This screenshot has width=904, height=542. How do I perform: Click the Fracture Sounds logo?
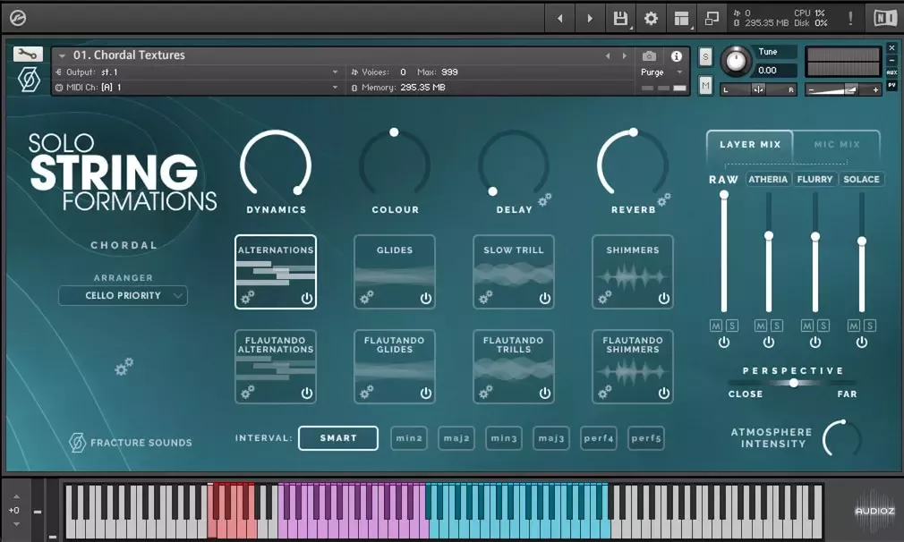[x=130, y=443]
